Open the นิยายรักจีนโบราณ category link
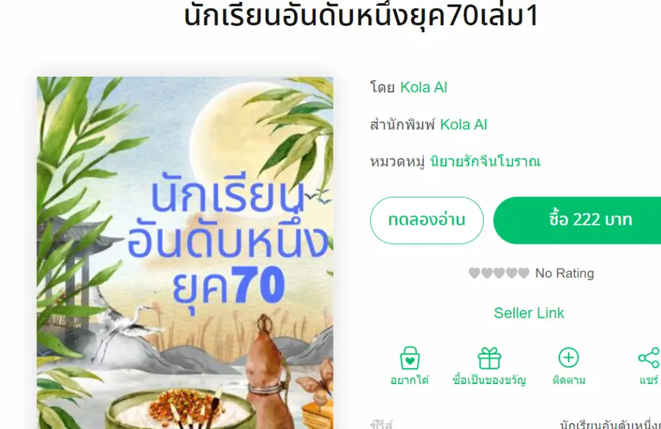This screenshot has height=429, width=661. pos(485,161)
